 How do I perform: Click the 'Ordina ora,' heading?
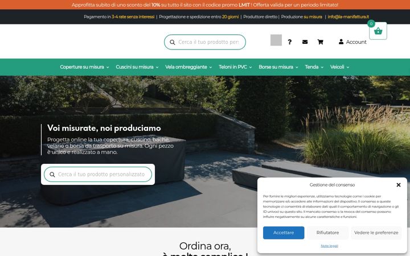point(205,246)
